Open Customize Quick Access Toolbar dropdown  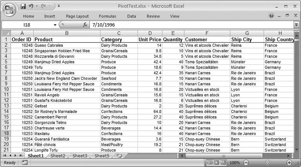pyautogui.click(x=59, y=6)
